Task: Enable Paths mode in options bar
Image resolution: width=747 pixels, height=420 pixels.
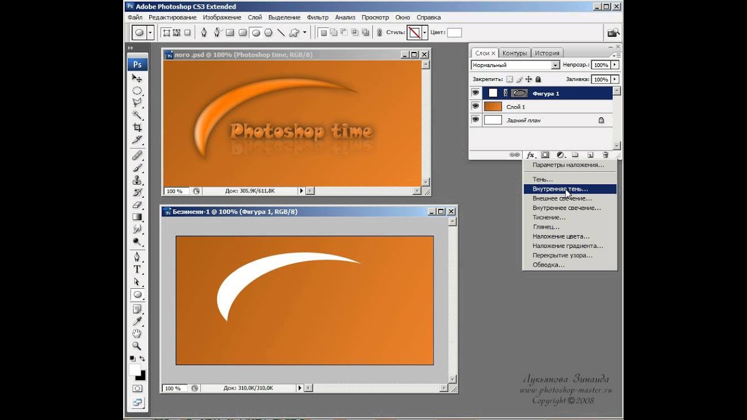Action: click(177, 33)
